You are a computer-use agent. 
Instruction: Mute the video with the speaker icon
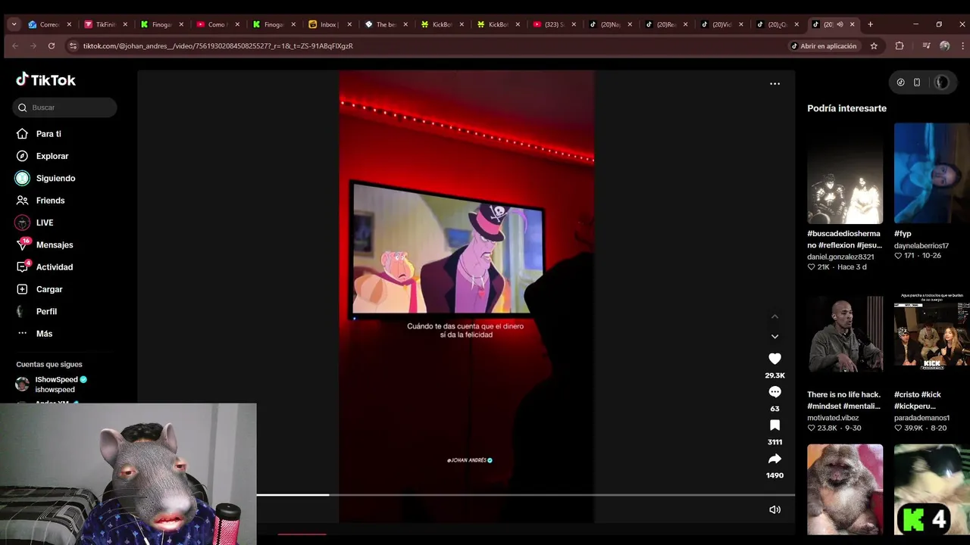pyautogui.click(x=774, y=509)
